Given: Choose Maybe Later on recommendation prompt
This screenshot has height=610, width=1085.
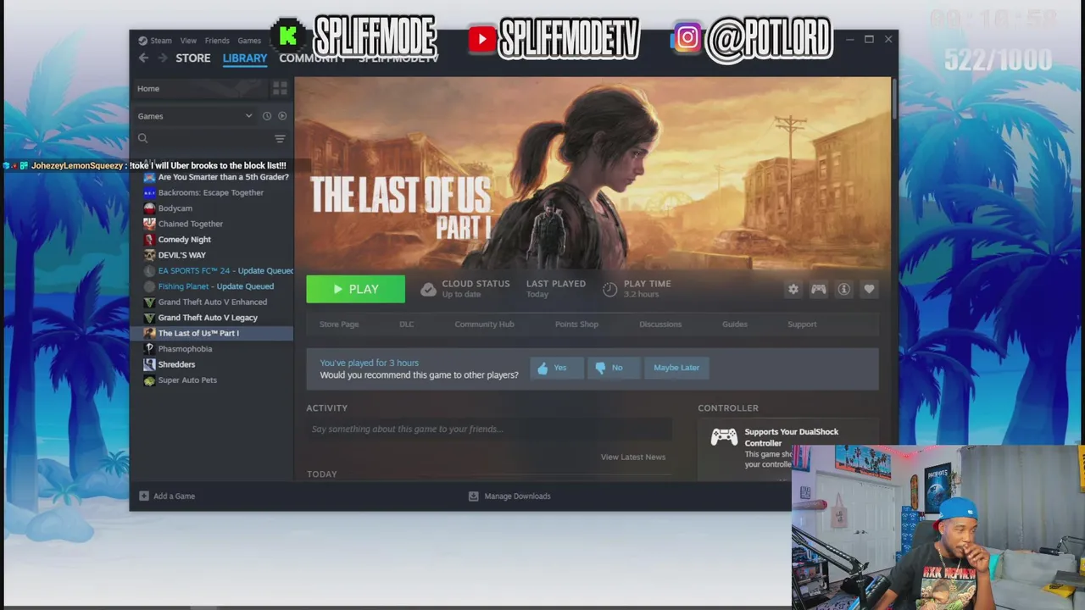Looking at the screenshot, I should (676, 368).
